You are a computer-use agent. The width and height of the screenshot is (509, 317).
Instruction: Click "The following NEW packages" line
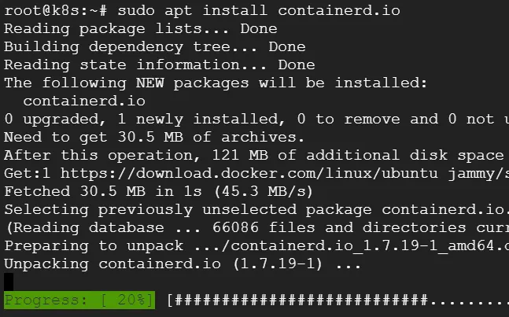(x=216, y=83)
